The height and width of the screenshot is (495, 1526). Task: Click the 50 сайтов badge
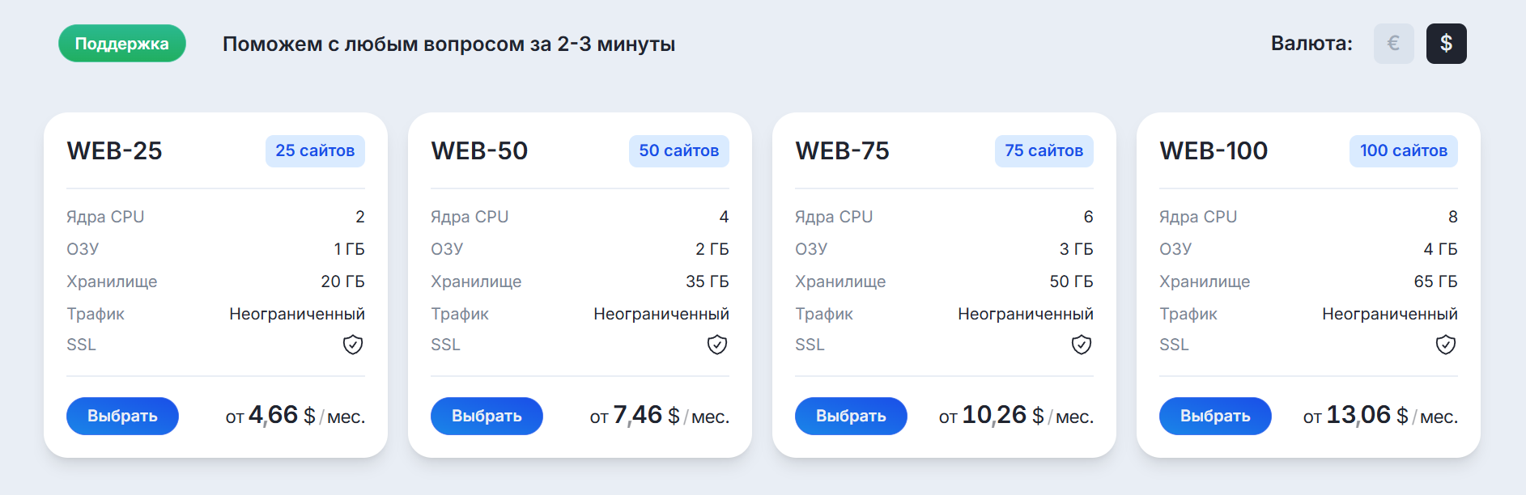678,151
